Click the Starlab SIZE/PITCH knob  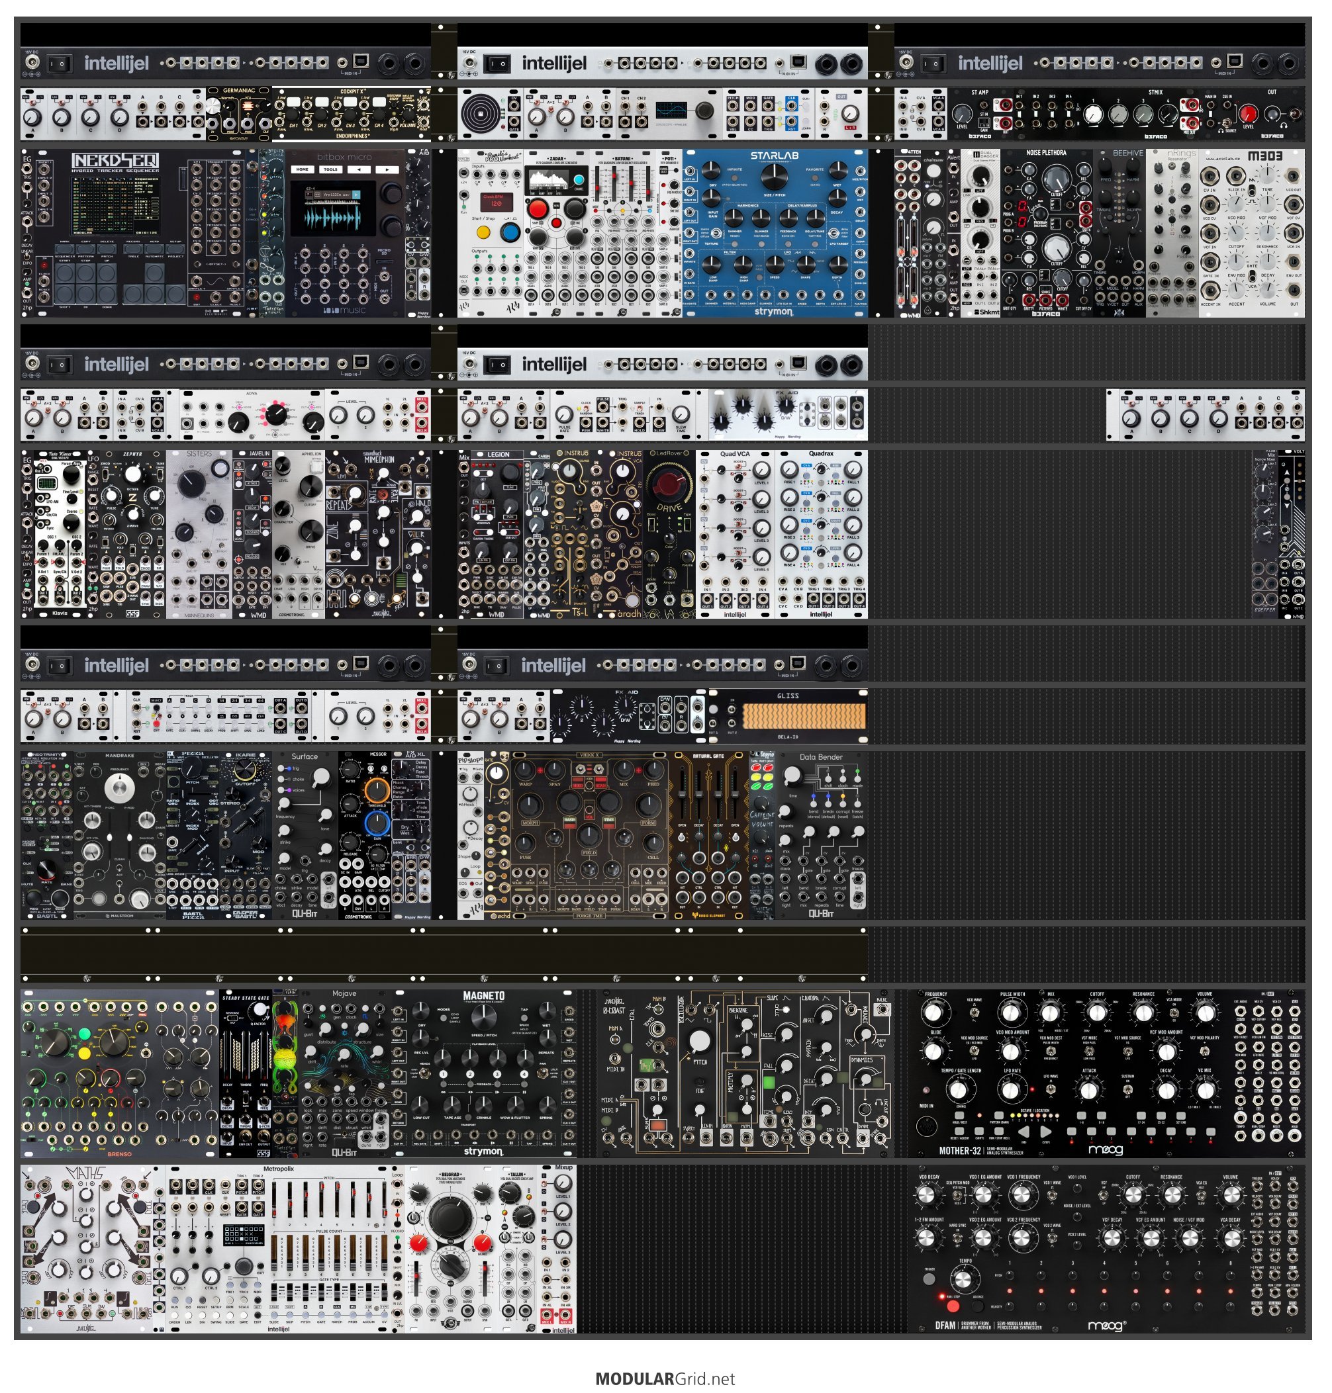[x=774, y=176]
